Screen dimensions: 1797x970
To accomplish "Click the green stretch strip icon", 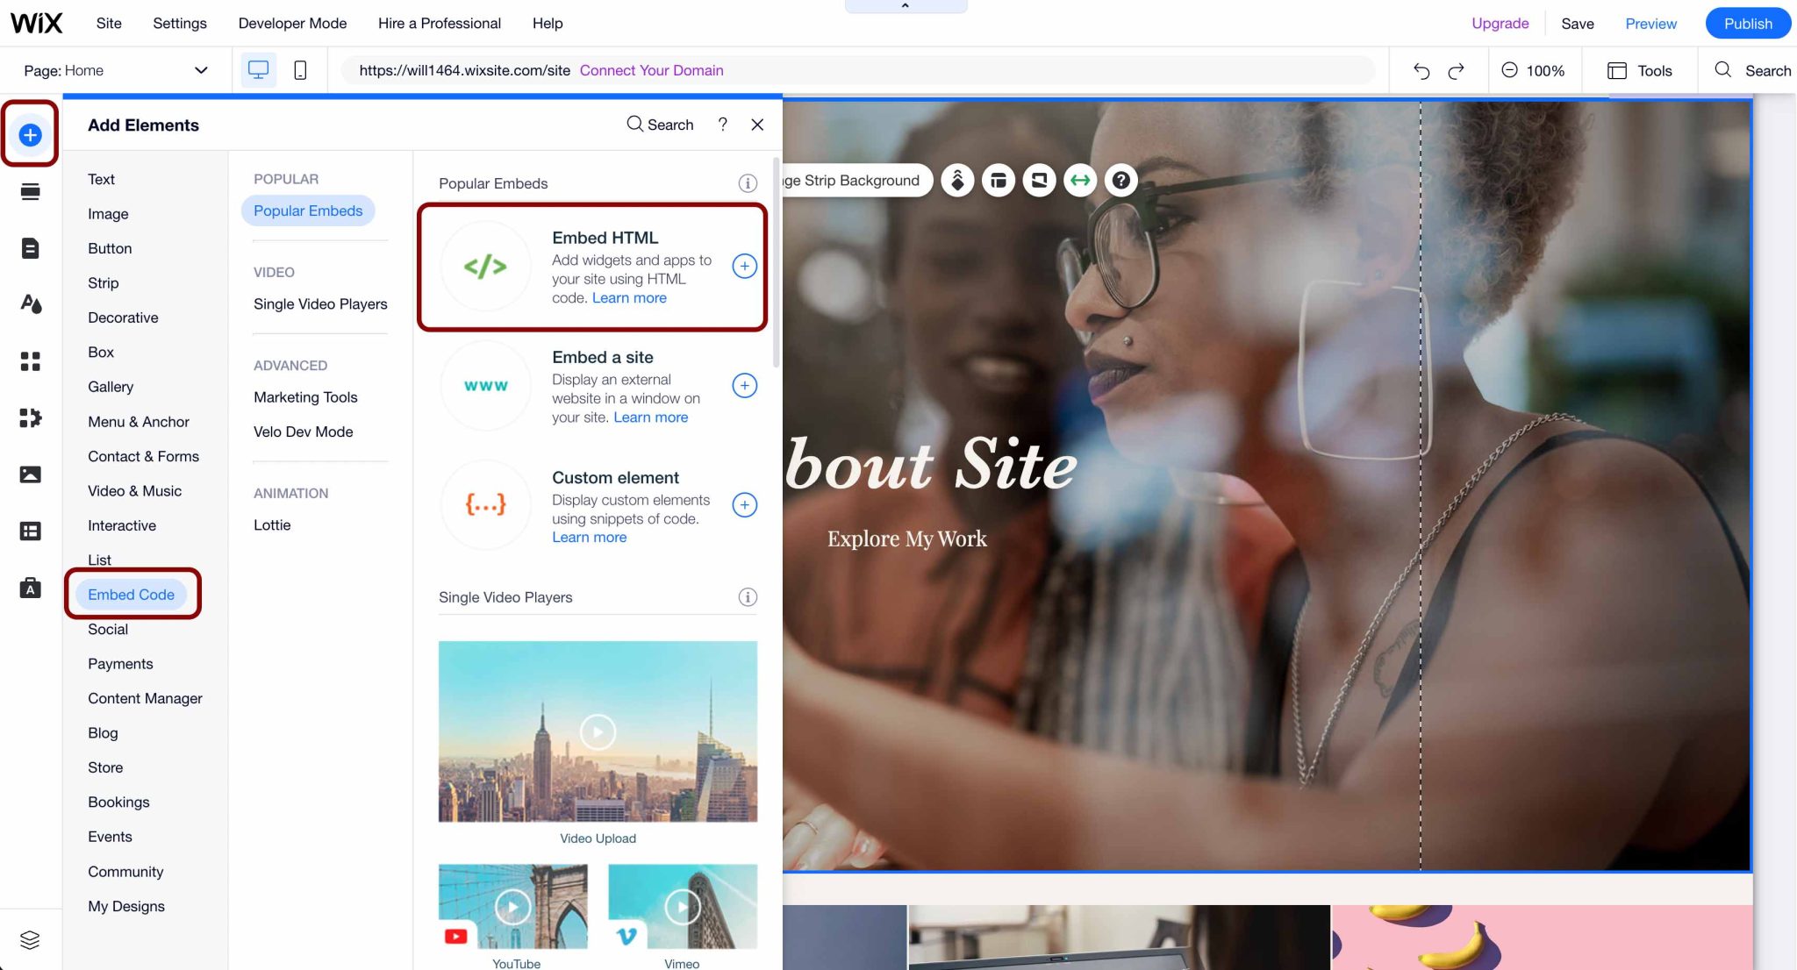I will point(1079,180).
